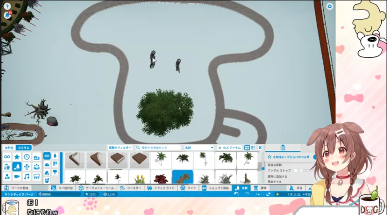Switch to the 設計図 tab
This screenshot has width=387, height=215.
click(x=9, y=148)
